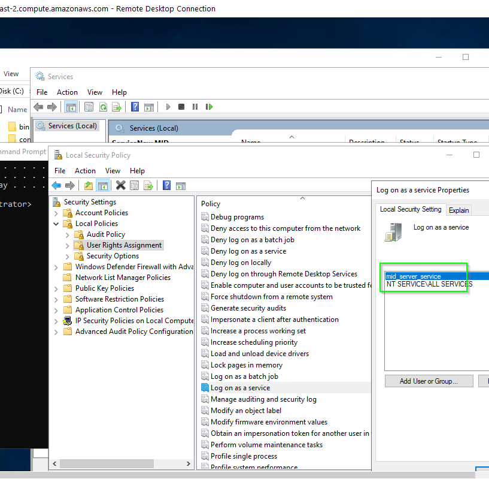
Task: Expand Windows Defender Firewall node
Action: point(56,267)
